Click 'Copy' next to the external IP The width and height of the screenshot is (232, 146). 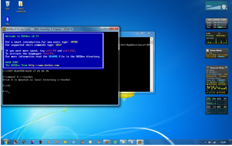tap(225, 74)
